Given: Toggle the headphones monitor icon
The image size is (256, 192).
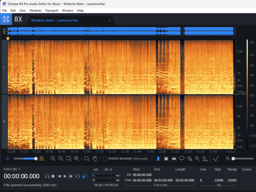Looking at the screenshot, I should coord(47,176).
